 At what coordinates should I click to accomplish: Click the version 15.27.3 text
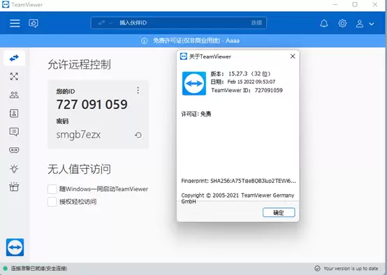coord(240,74)
